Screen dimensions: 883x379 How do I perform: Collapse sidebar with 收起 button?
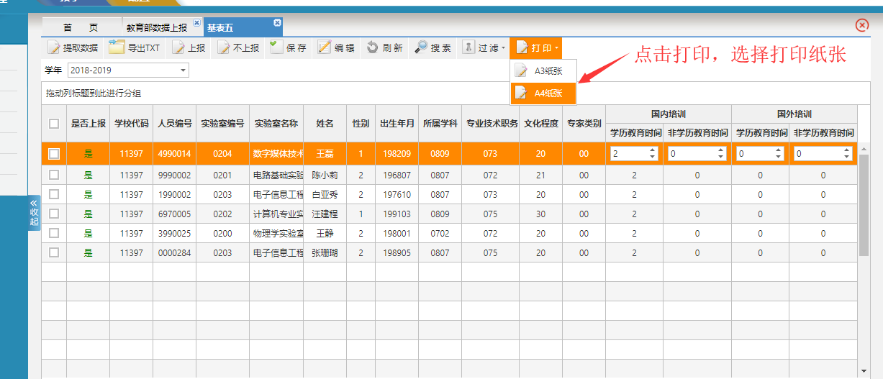(x=34, y=213)
